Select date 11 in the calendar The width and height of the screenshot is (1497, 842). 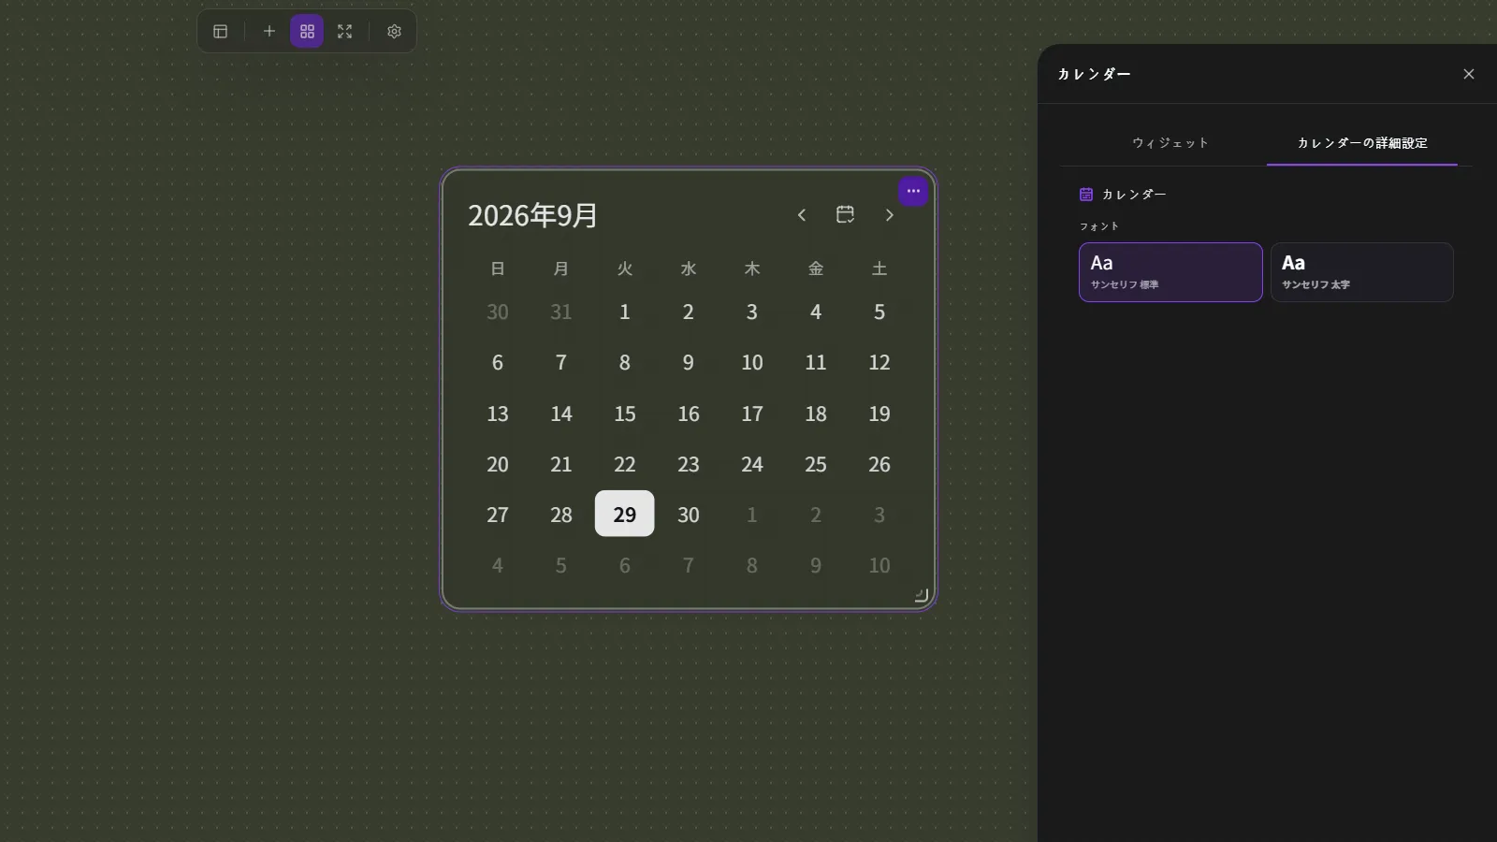(x=816, y=362)
